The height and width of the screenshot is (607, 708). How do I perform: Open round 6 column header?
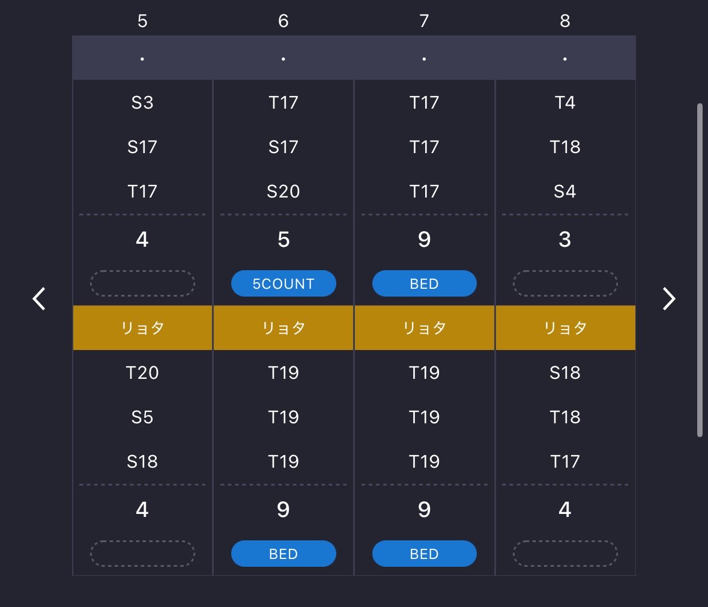283,21
